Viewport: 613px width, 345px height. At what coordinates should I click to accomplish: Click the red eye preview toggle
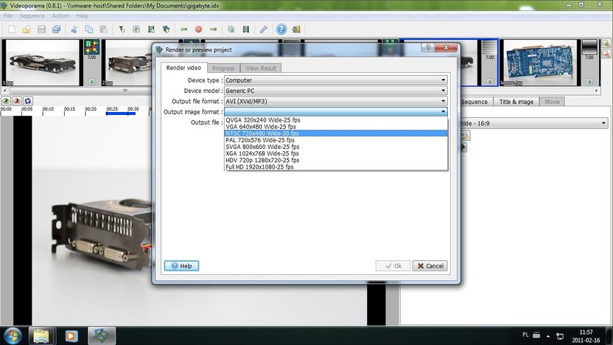click(17, 101)
